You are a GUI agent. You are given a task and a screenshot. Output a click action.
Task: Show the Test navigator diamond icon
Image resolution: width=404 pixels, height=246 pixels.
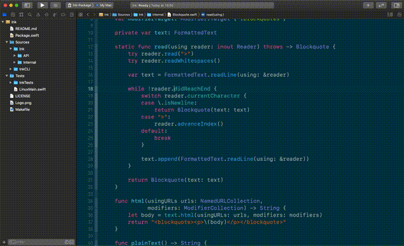(46, 14)
